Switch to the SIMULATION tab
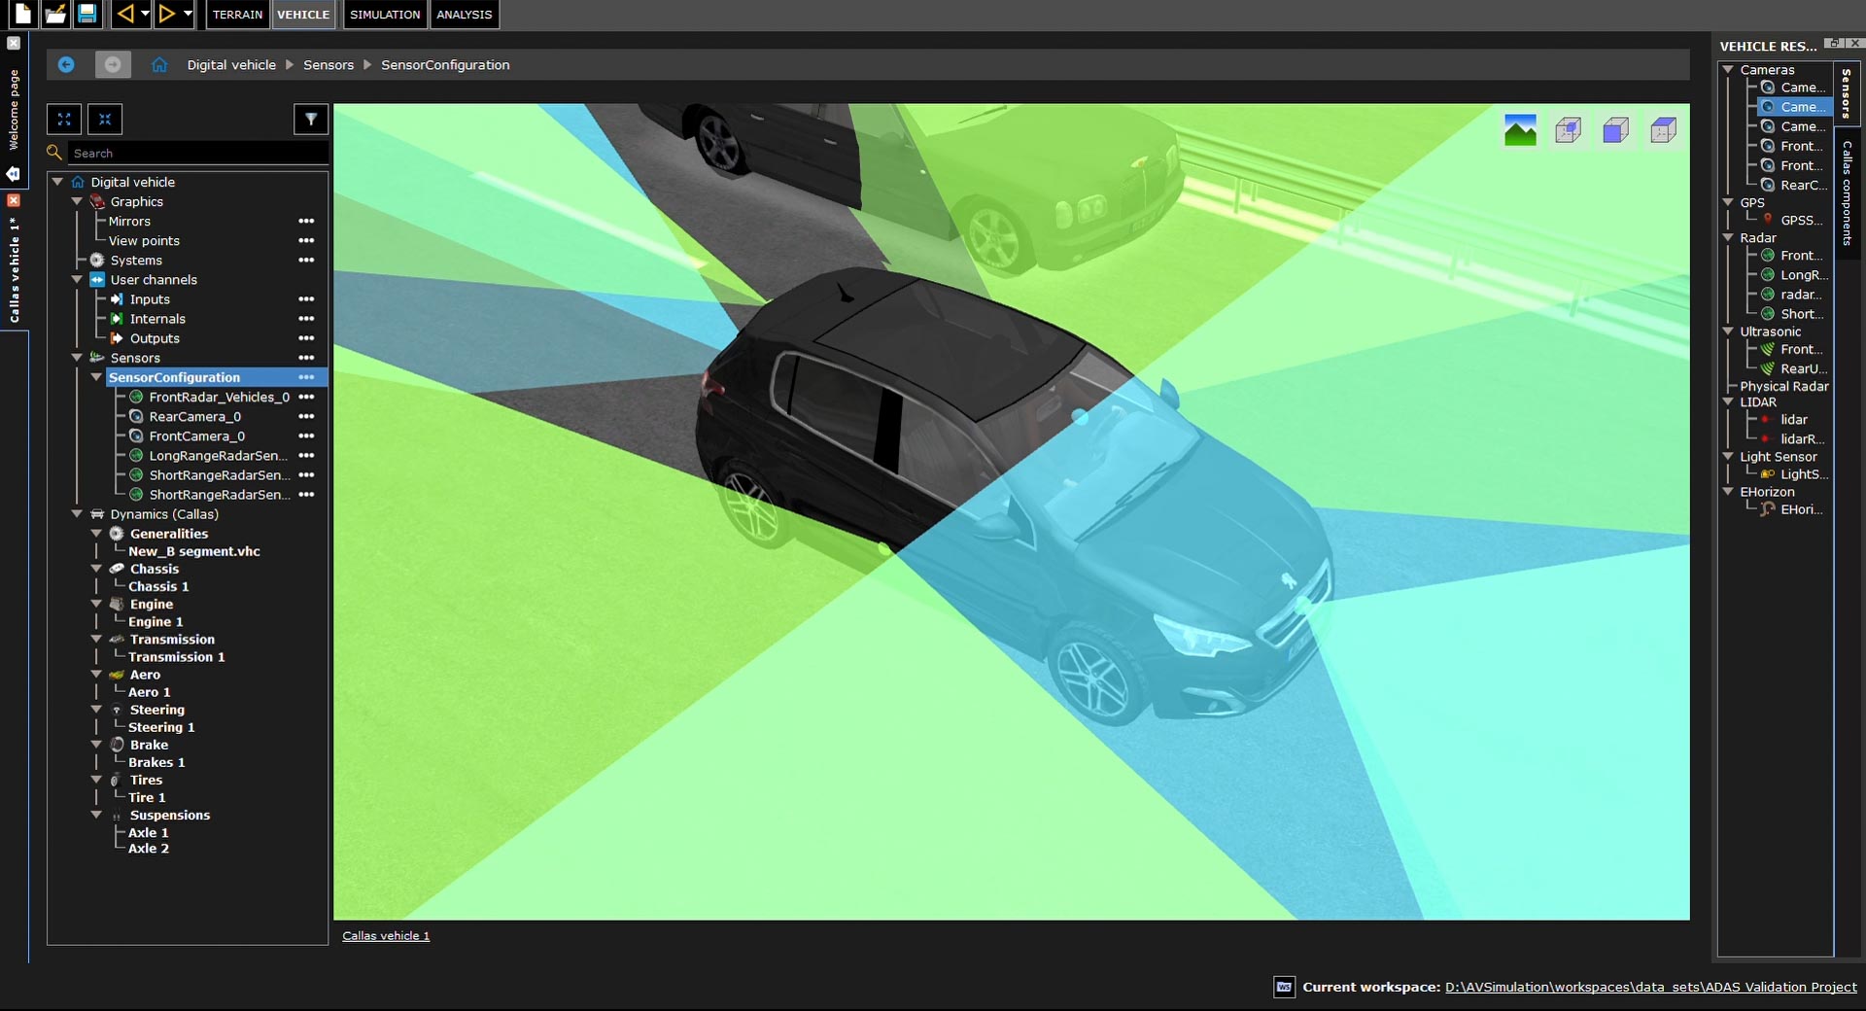The image size is (1866, 1011). point(384,15)
